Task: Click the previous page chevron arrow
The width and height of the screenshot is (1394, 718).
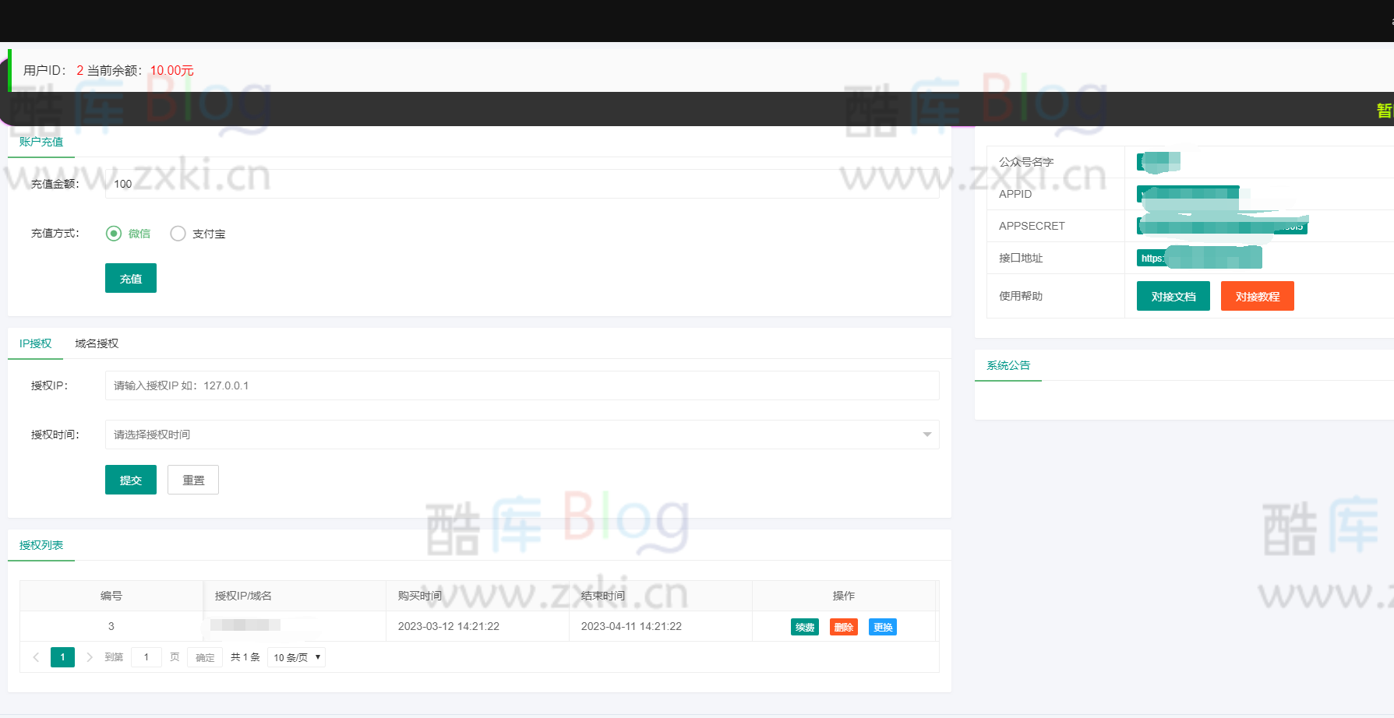Action: click(36, 656)
